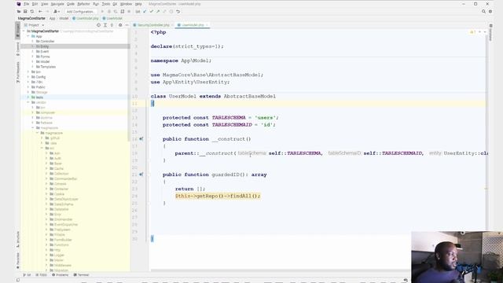This screenshot has width=503, height=283.
Task: Click the Open folder toolbar icon
Action: click(x=19, y=12)
